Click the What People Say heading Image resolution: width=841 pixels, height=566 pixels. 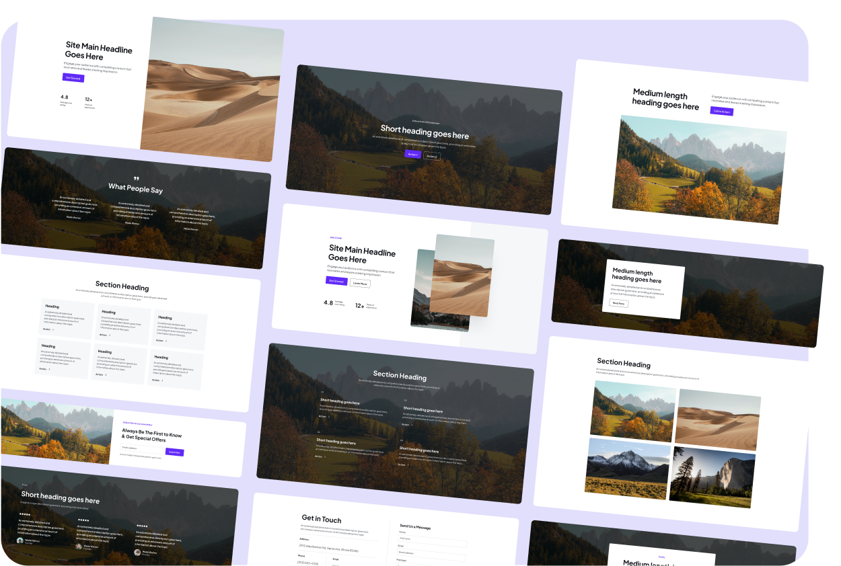pos(136,188)
